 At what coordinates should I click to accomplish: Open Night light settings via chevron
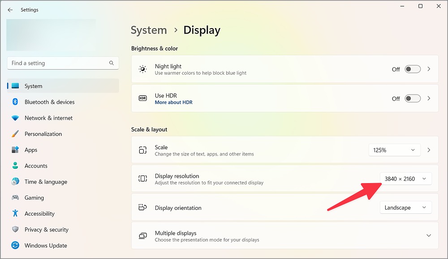click(x=429, y=69)
